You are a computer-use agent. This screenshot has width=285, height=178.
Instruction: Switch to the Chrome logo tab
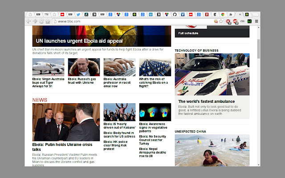[x=223, y=14]
